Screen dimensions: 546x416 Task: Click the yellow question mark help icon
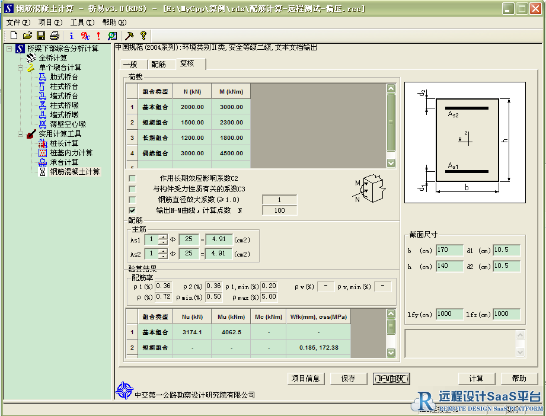(143, 36)
